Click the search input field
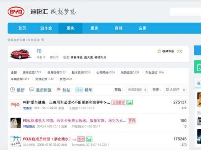The image size is (201, 150). (x=185, y=12)
